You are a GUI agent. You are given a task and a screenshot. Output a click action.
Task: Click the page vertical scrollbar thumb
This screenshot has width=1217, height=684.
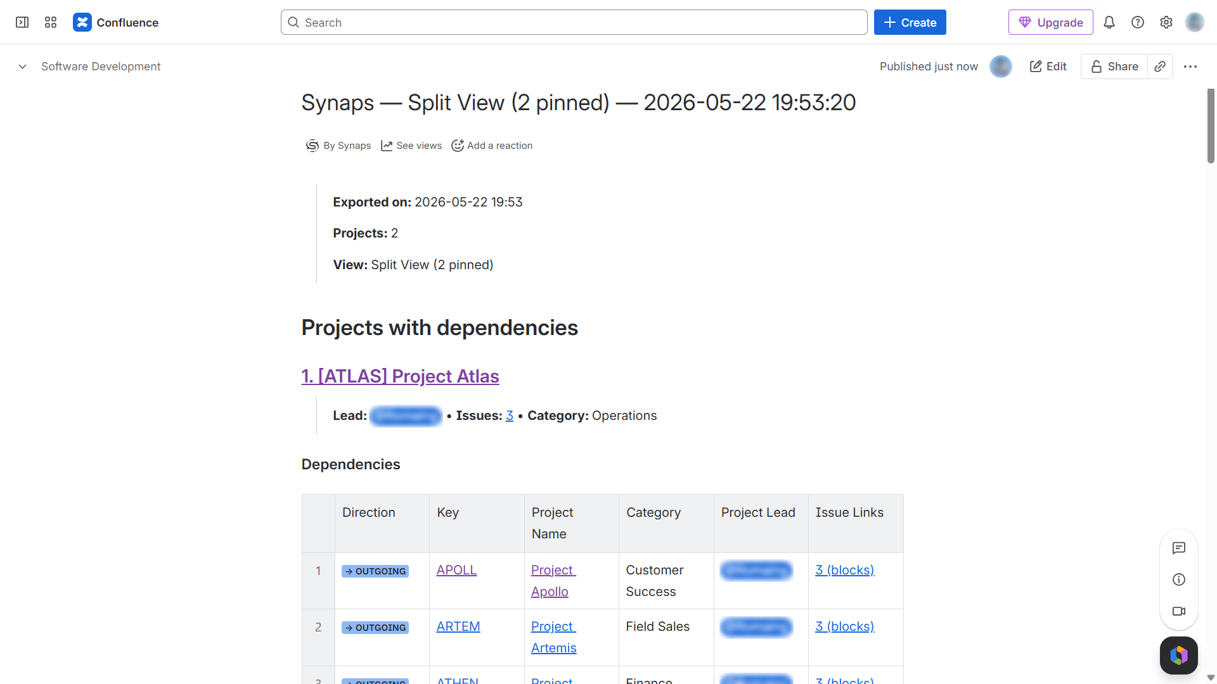point(1211,126)
